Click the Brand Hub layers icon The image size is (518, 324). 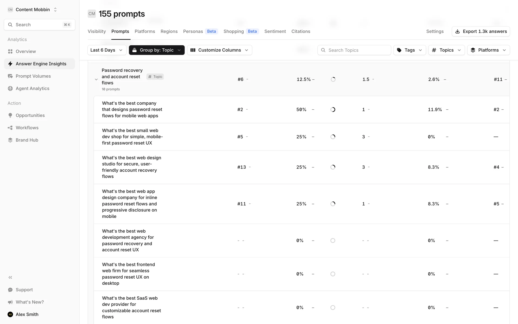coord(10,140)
